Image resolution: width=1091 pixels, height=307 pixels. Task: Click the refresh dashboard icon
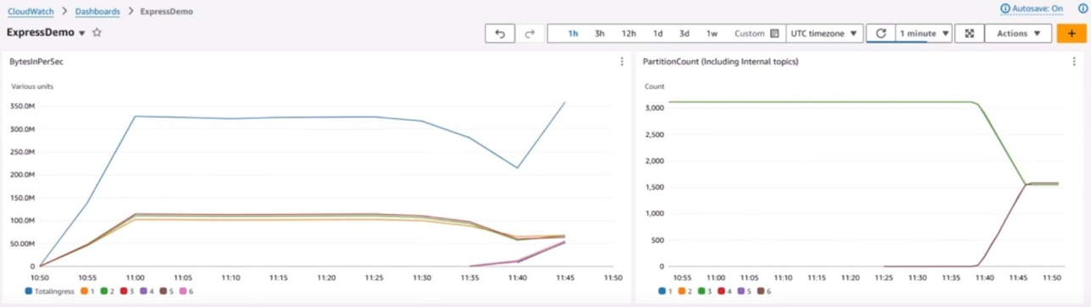[881, 34]
